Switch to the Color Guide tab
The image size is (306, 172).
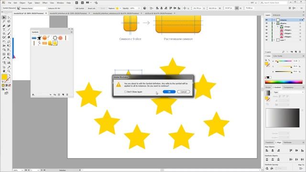[277, 56]
